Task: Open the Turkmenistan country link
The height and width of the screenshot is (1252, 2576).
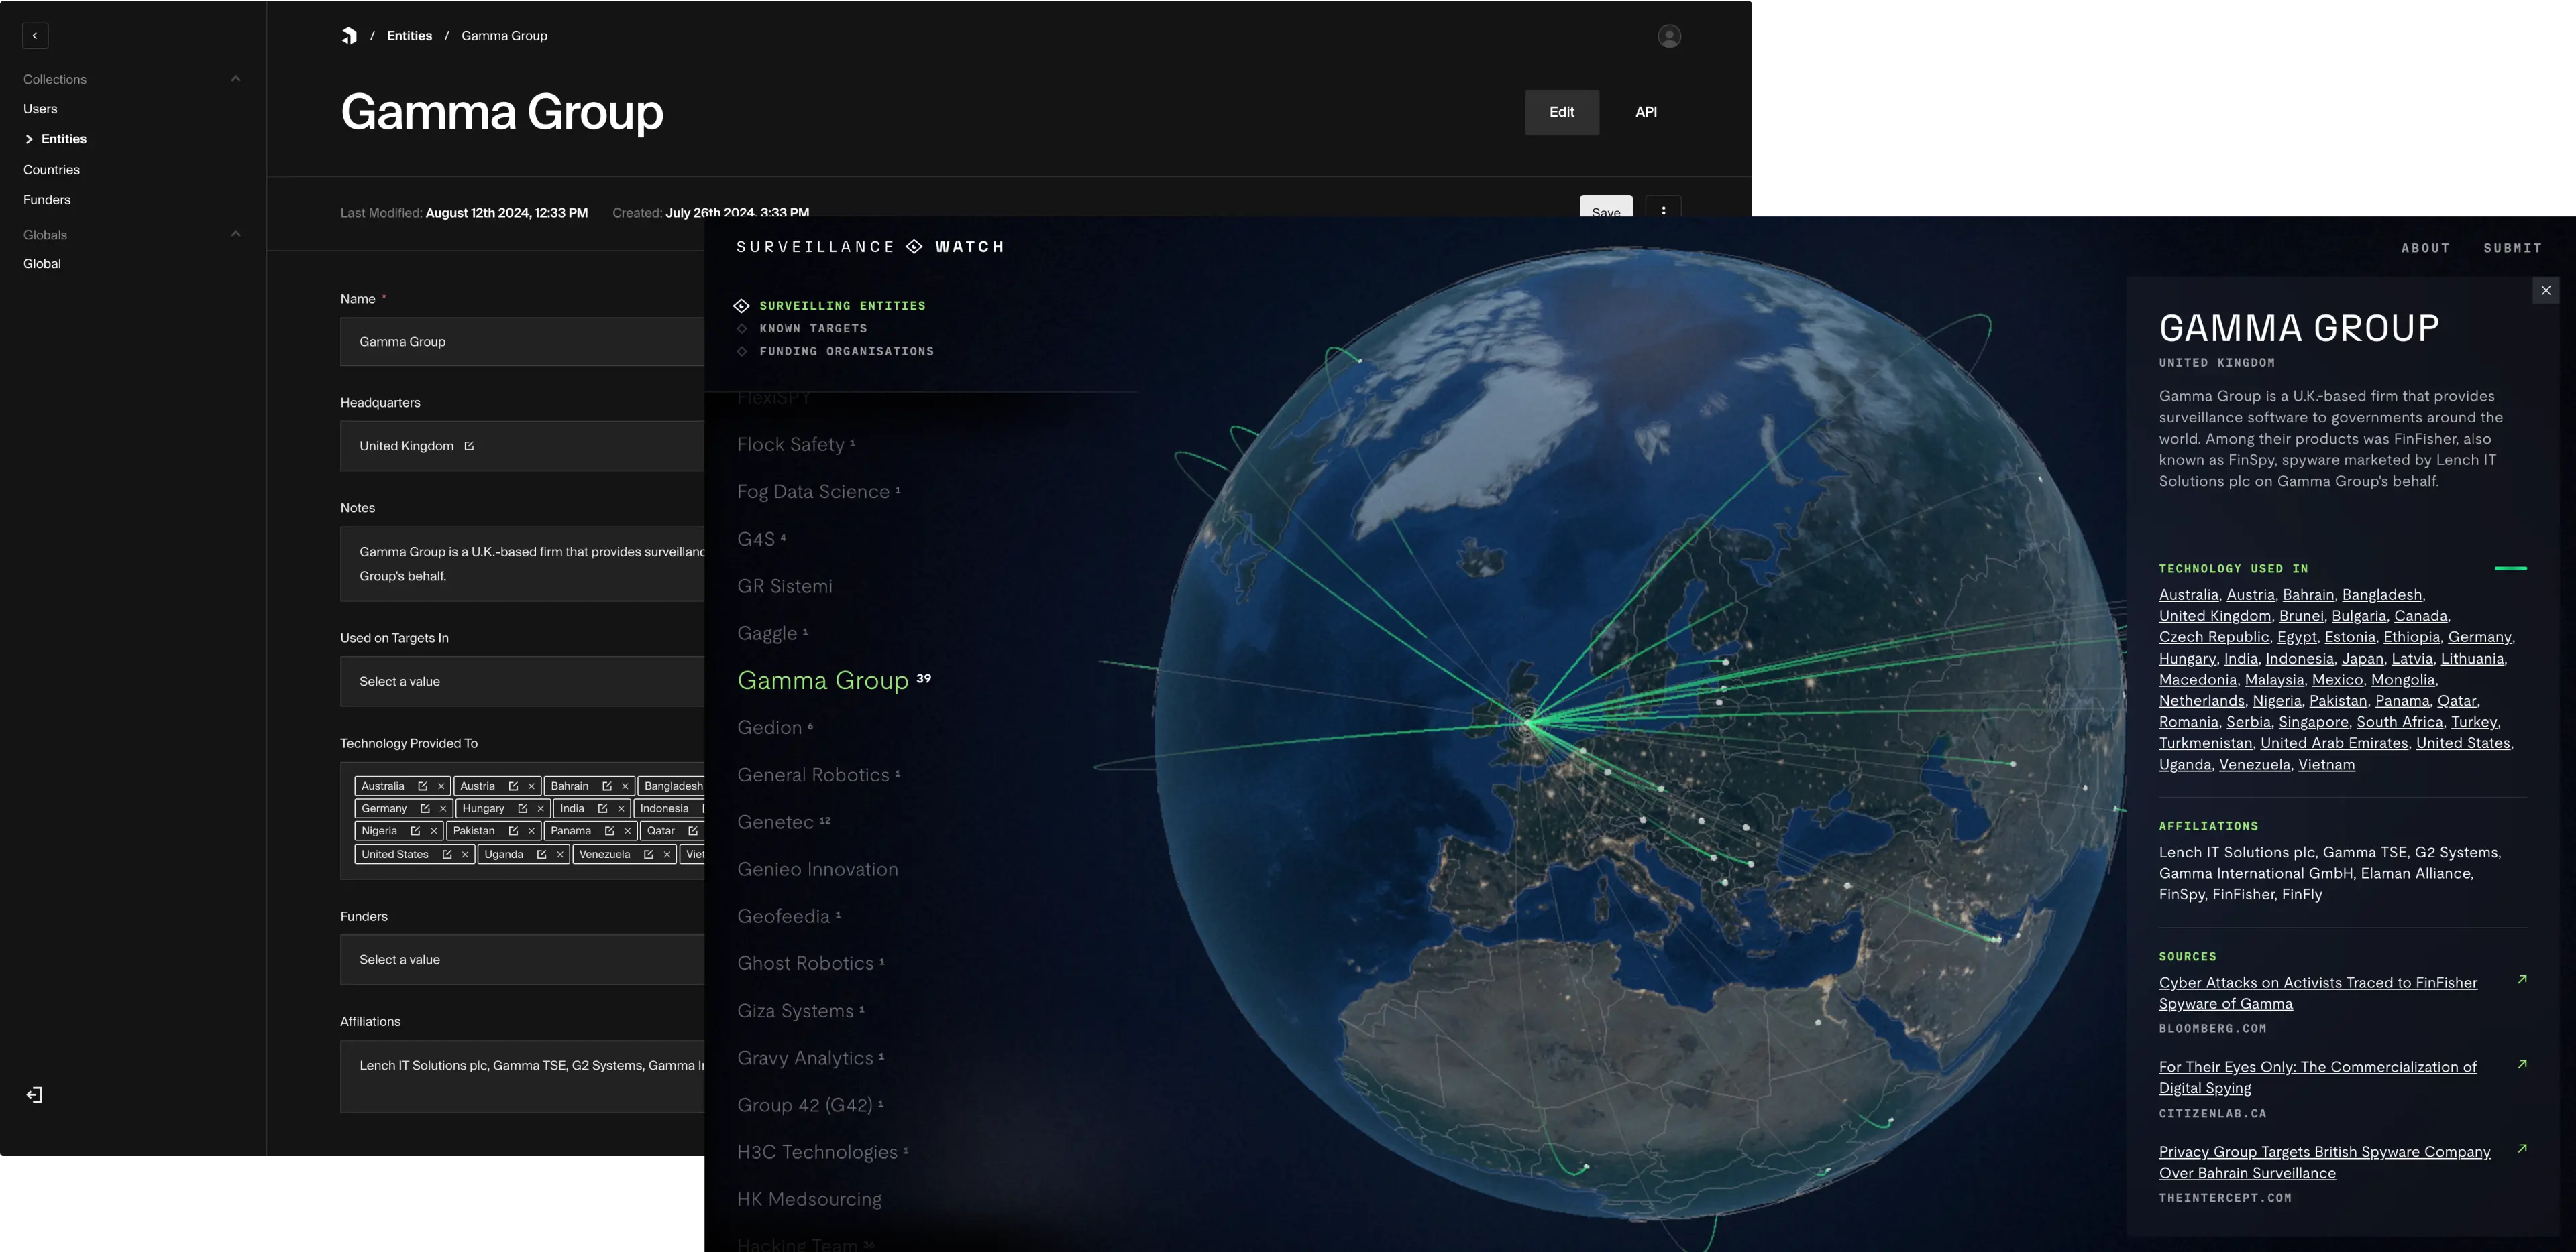Action: coord(2205,743)
